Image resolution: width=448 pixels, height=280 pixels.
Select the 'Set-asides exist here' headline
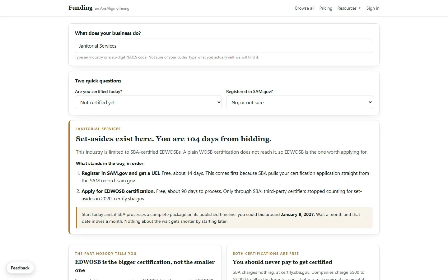point(174,139)
